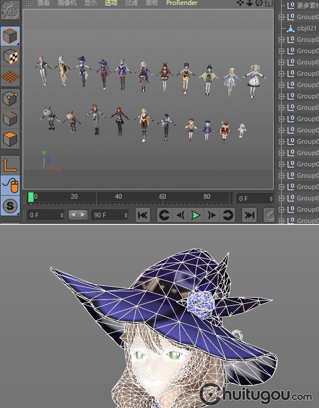Open the 选项 viewport menu
This screenshot has width=319, height=408.
tap(111, 3)
